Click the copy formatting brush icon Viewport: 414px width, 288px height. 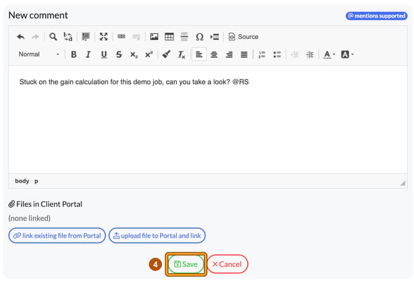167,54
